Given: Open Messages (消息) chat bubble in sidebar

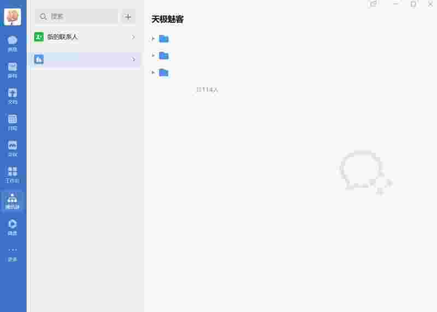Looking at the screenshot, I should point(12,44).
